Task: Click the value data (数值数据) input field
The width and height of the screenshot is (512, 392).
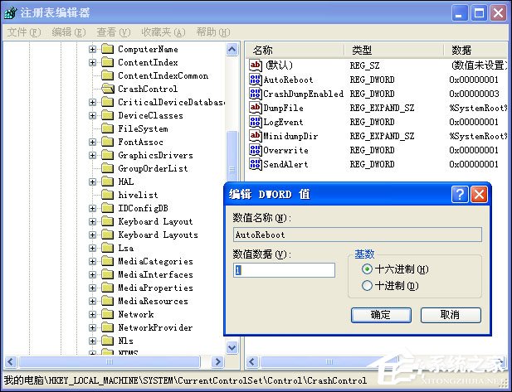Action: pos(284,270)
